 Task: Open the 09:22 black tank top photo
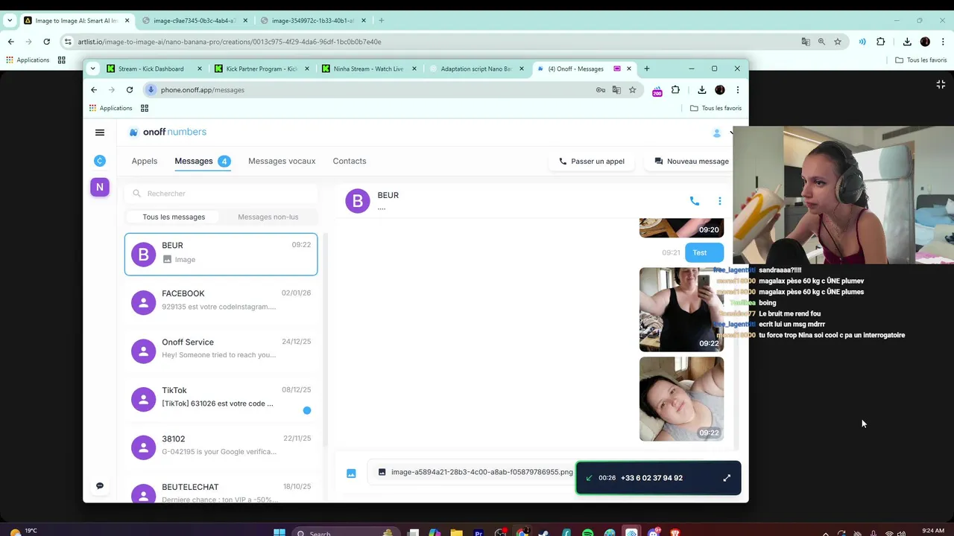coord(681,310)
